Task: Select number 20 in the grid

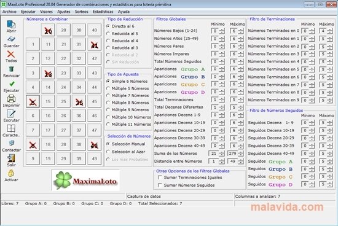Action: tap(63, 30)
